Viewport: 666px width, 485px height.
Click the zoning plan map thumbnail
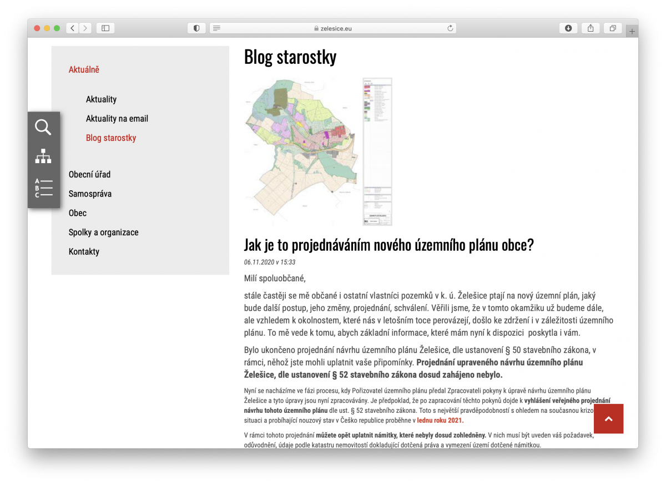tap(318, 151)
